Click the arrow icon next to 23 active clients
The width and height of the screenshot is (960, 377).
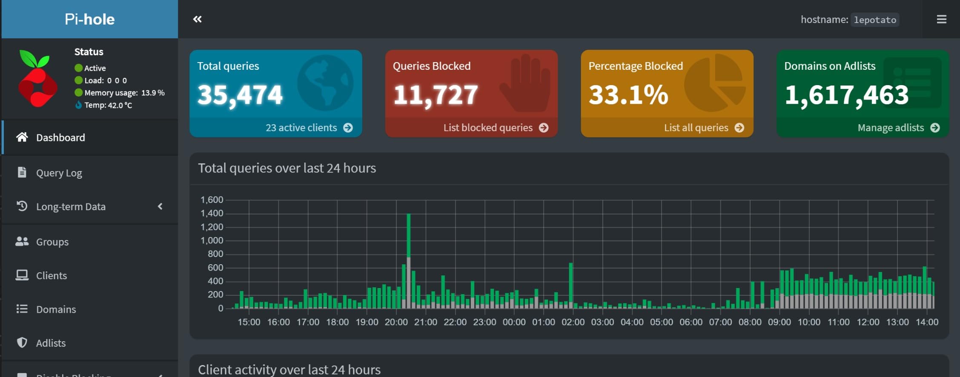click(x=348, y=128)
